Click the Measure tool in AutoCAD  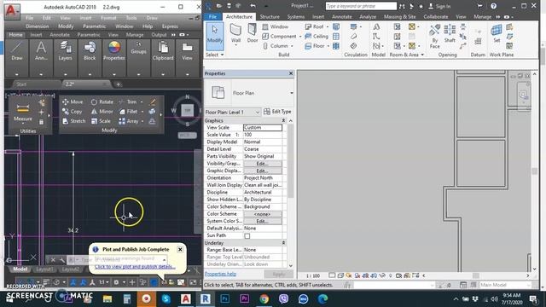[23, 113]
